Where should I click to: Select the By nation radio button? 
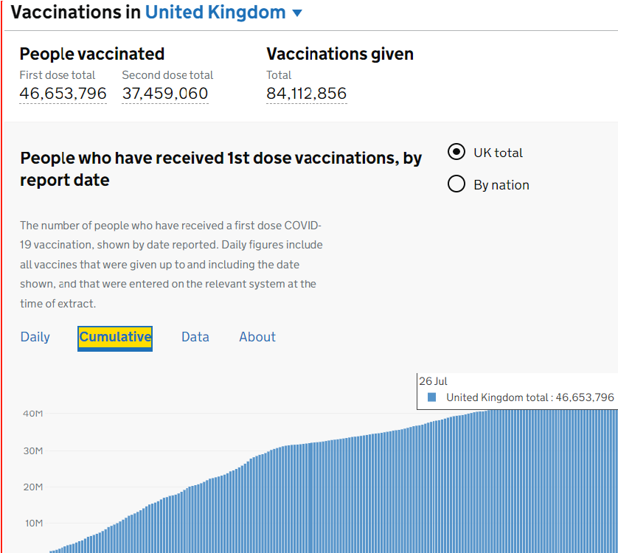tap(456, 184)
